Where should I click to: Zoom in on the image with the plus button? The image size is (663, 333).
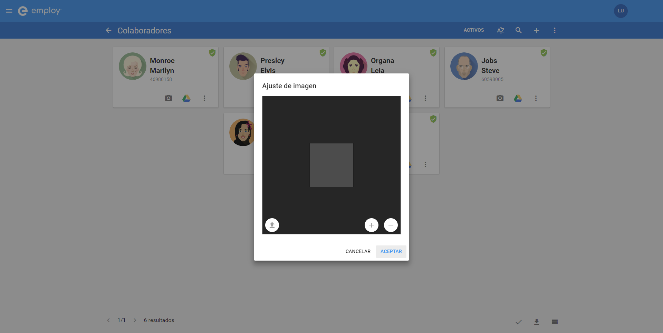click(372, 225)
